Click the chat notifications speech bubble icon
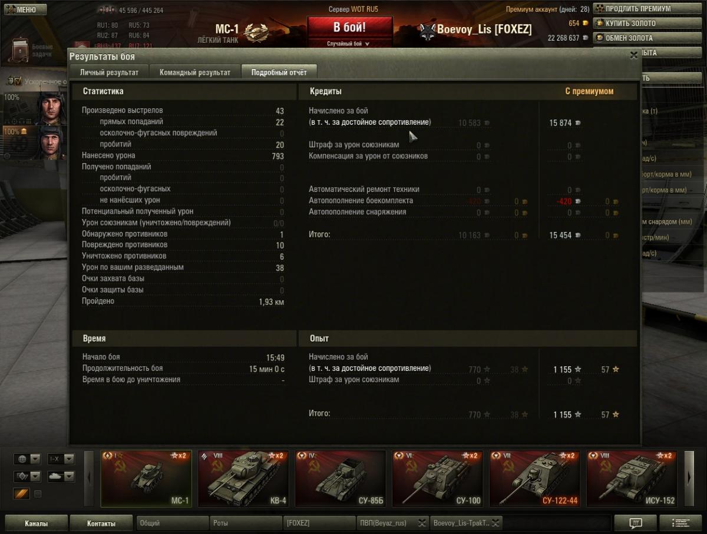 click(x=636, y=523)
